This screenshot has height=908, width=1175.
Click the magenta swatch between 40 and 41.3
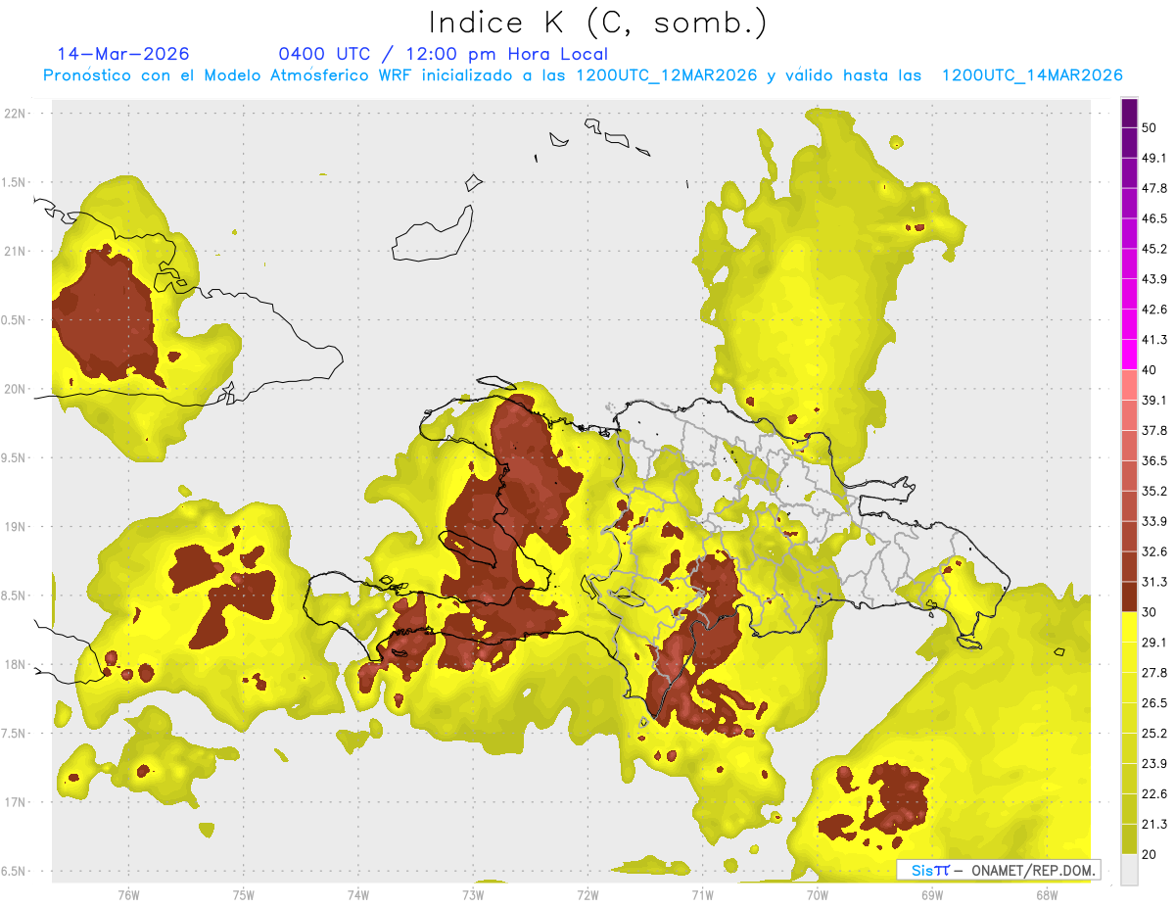click(1129, 355)
